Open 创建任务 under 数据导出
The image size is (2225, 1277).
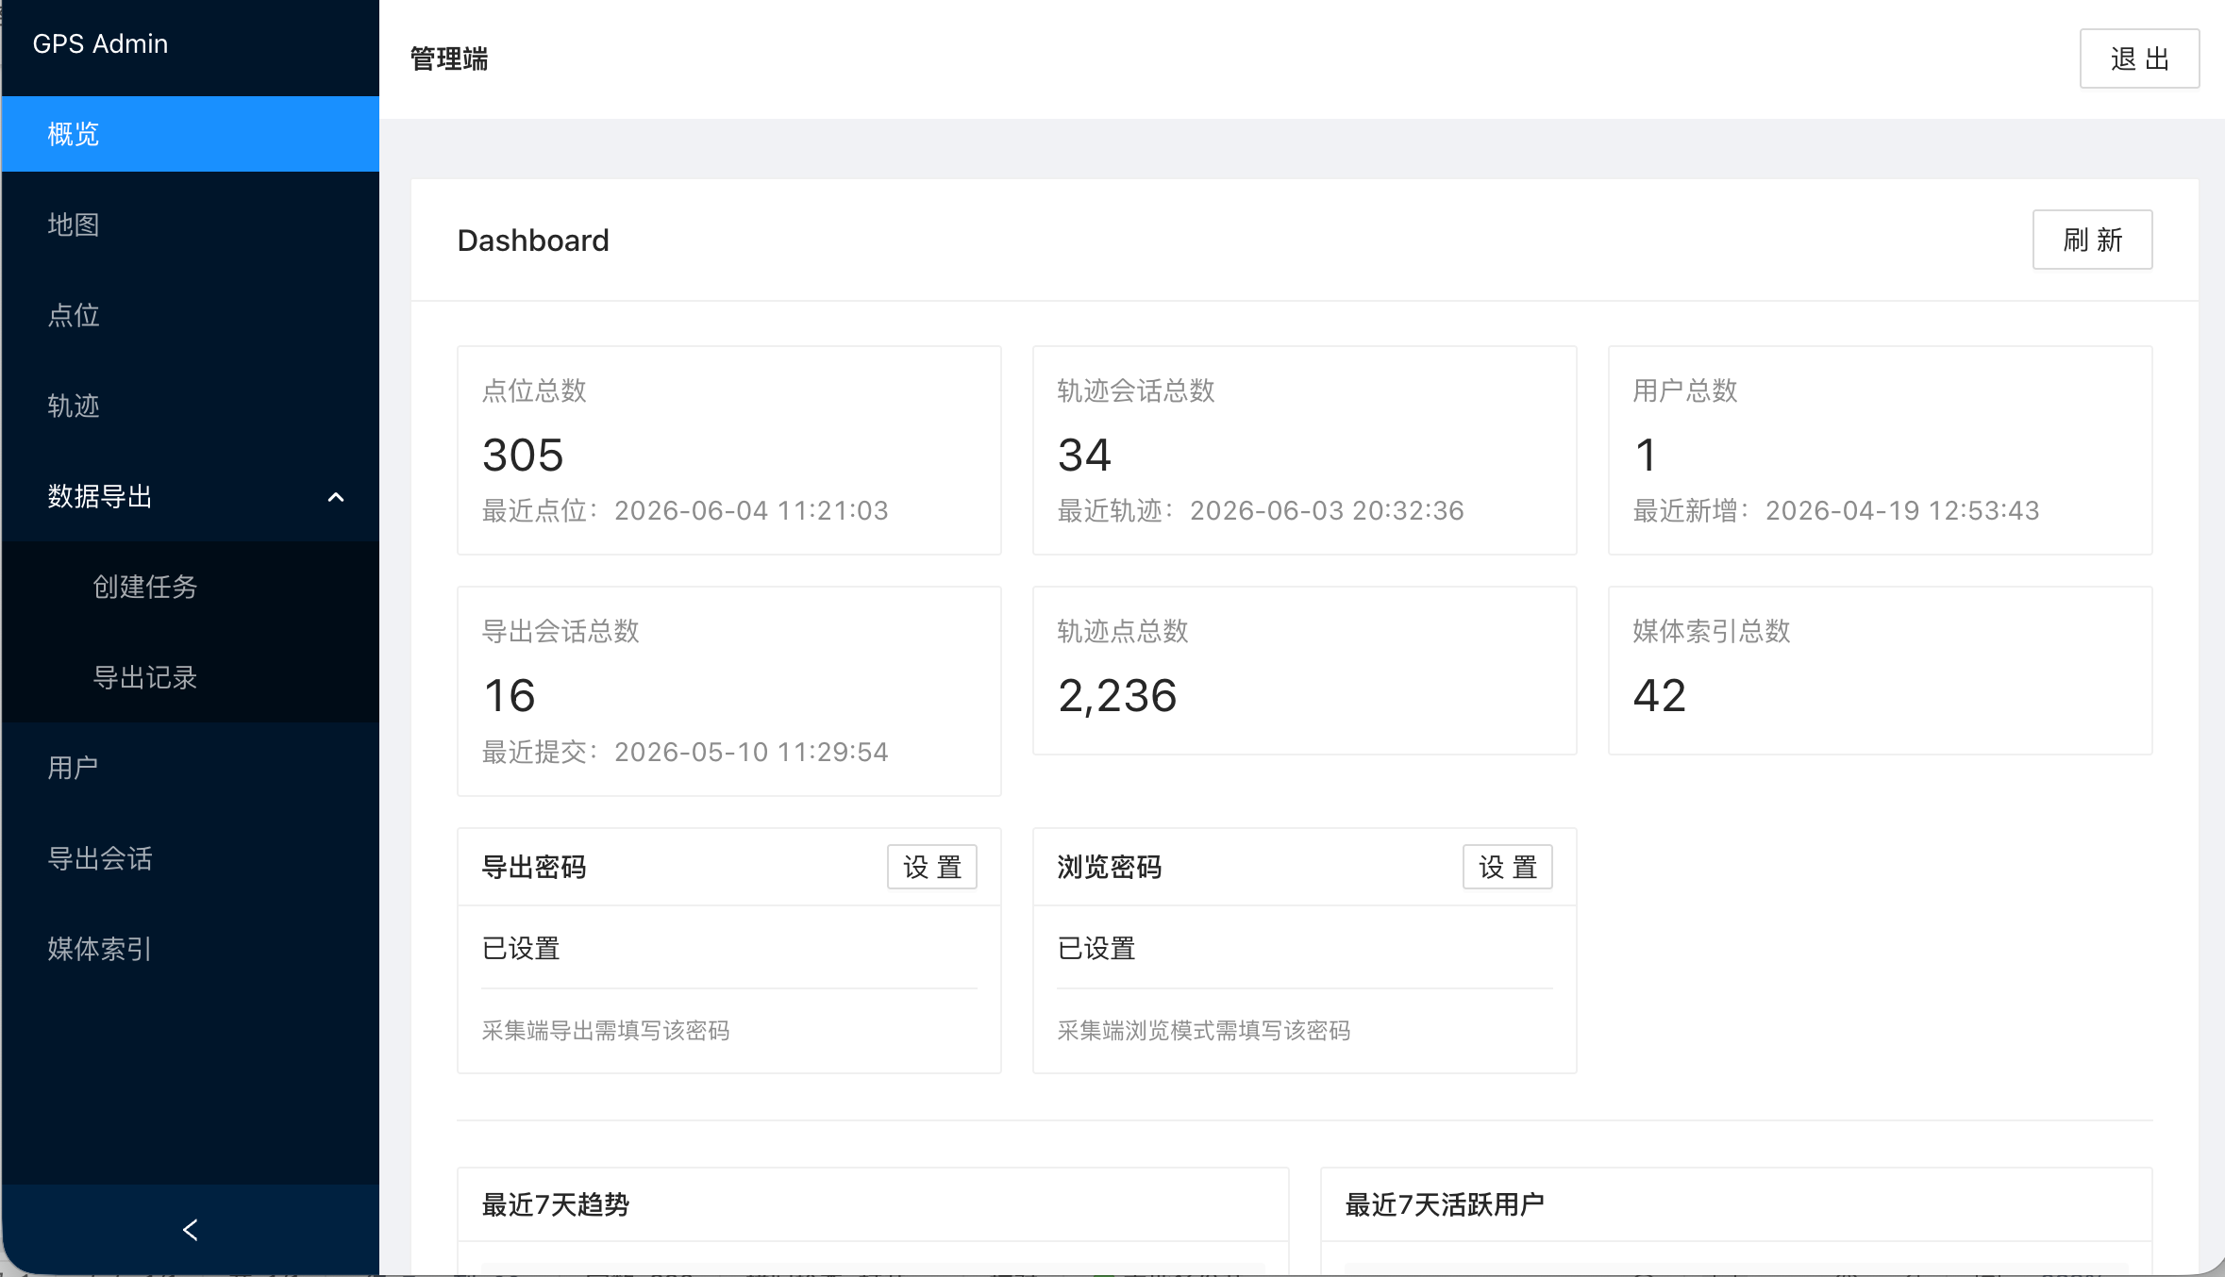tap(190, 587)
